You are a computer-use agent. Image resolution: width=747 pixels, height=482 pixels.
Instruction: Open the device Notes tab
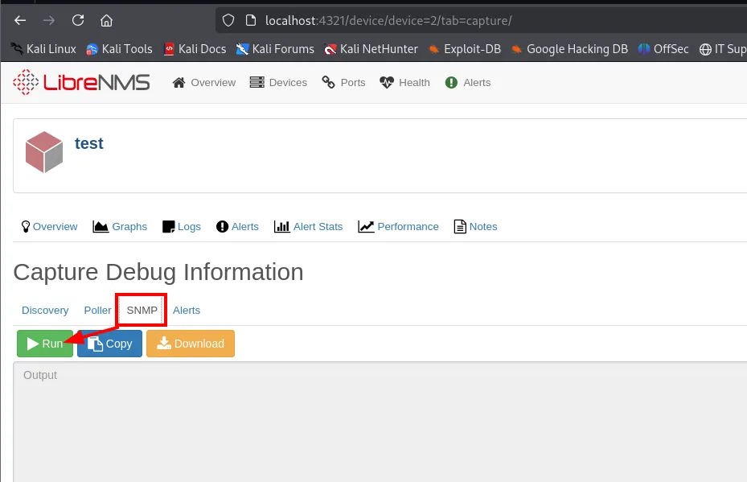point(475,226)
